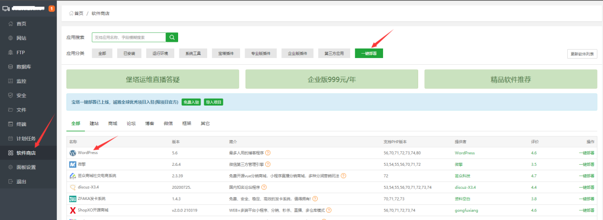Click the help icon in ShopXO description
Viewport: 603px width, 220px height.
(x=329, y=211)
